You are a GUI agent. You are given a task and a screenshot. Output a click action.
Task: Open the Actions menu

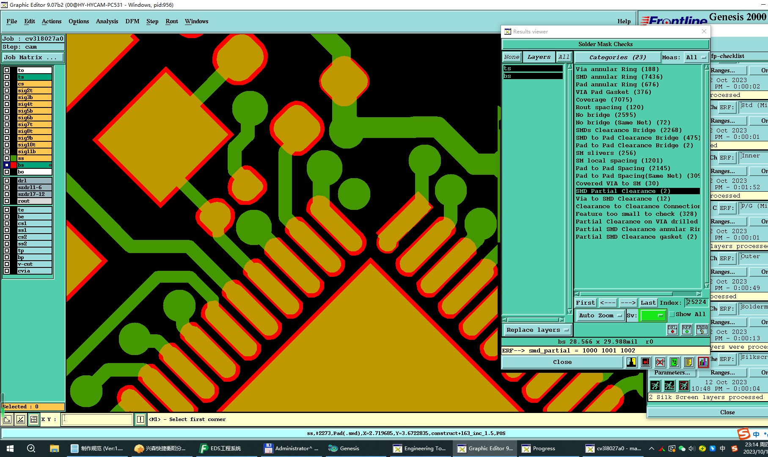52,21
